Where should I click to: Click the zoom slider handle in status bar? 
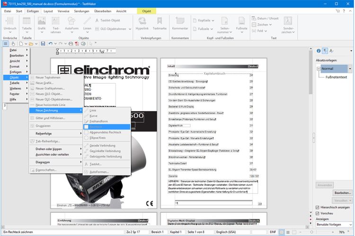point(312,232)
